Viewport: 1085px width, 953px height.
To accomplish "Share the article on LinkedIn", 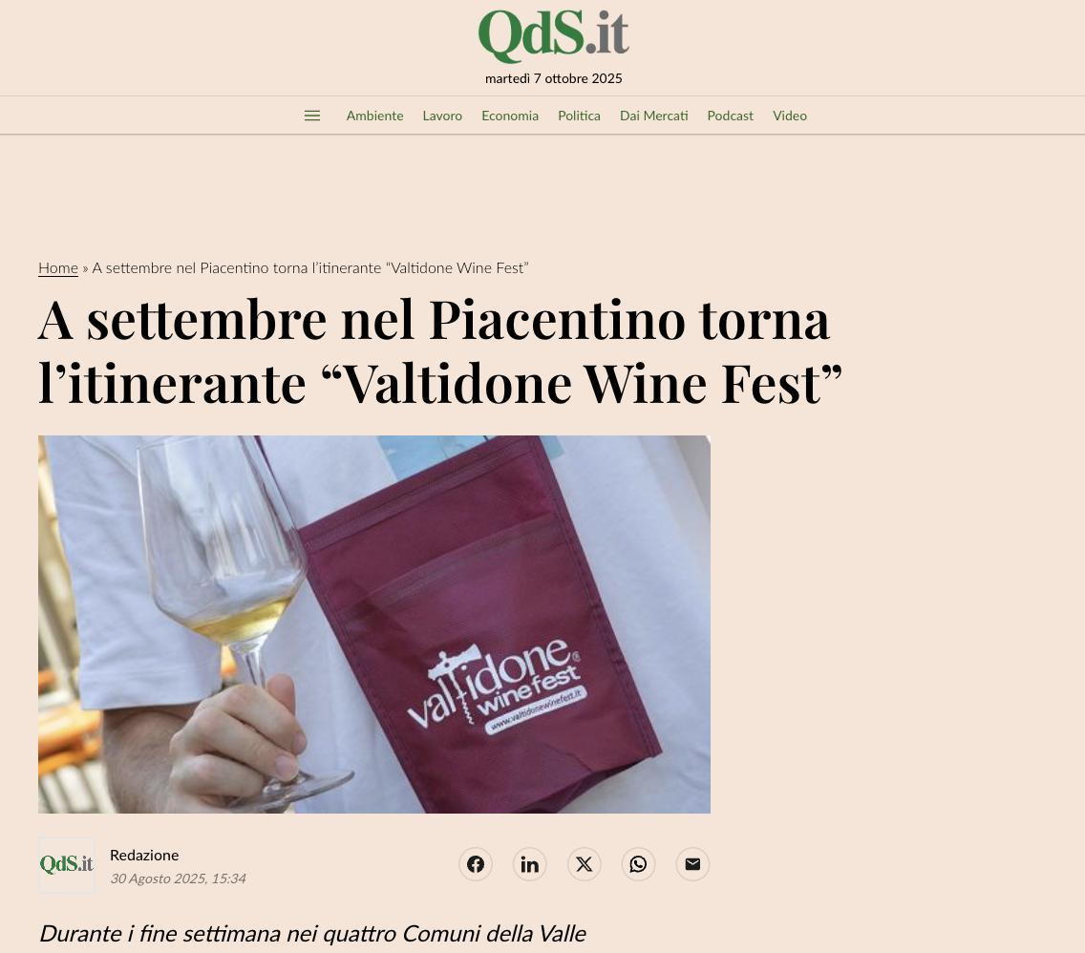I will (x=529, y=864).
